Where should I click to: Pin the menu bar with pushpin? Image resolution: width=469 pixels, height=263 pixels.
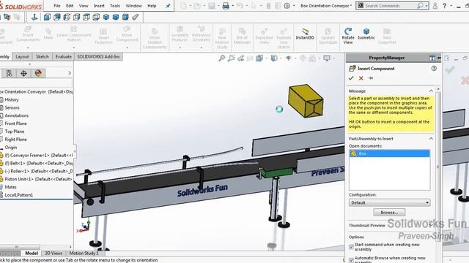(168, 6)
